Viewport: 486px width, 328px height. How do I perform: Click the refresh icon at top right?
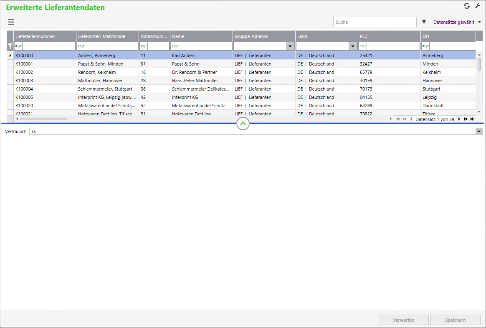tap(467, 6)
